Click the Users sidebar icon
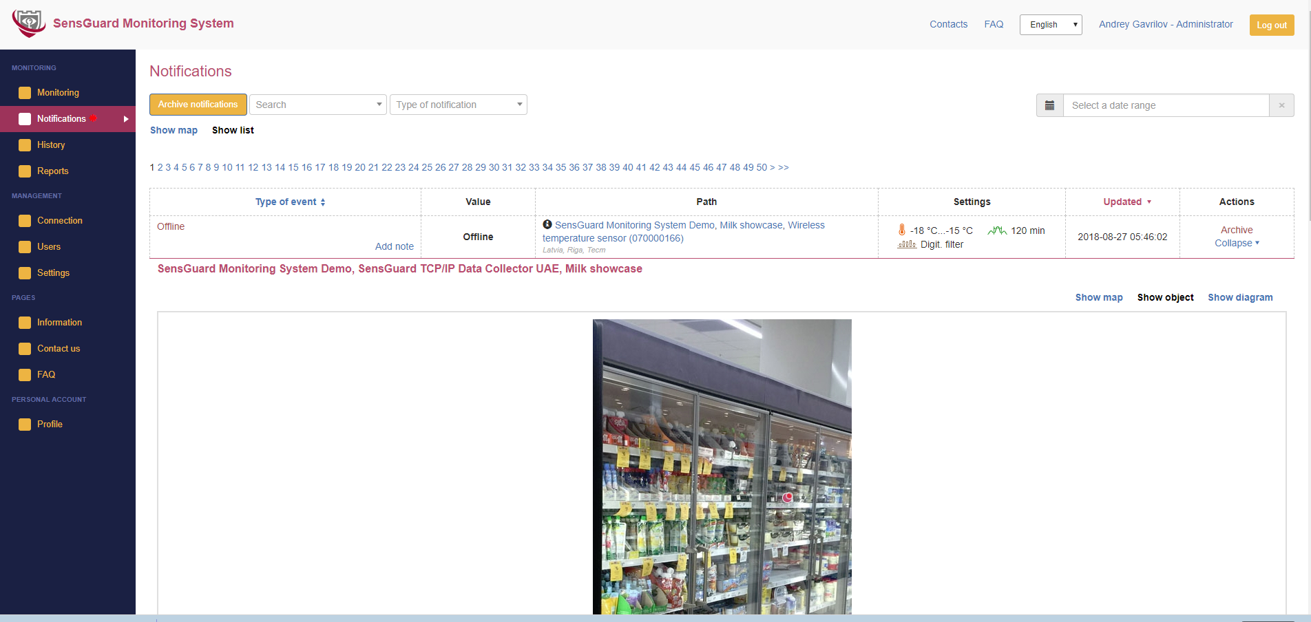This screenshot has width=1311, height=622. pos(25,247)
